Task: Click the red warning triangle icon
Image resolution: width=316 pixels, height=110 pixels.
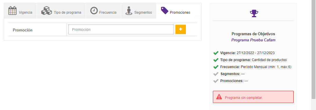Action: click(x=219, y=97)
